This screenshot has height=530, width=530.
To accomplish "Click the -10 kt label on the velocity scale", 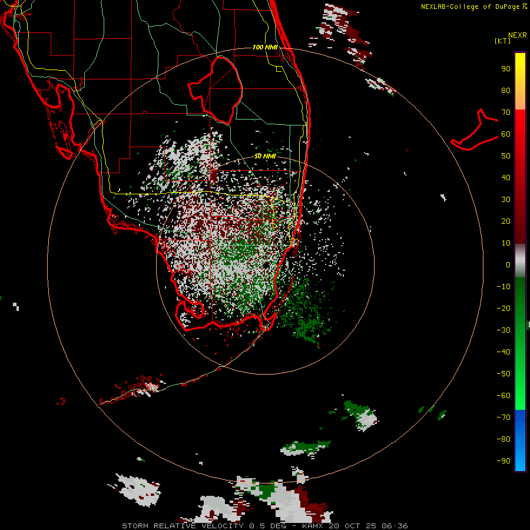I will coord(503,287).
